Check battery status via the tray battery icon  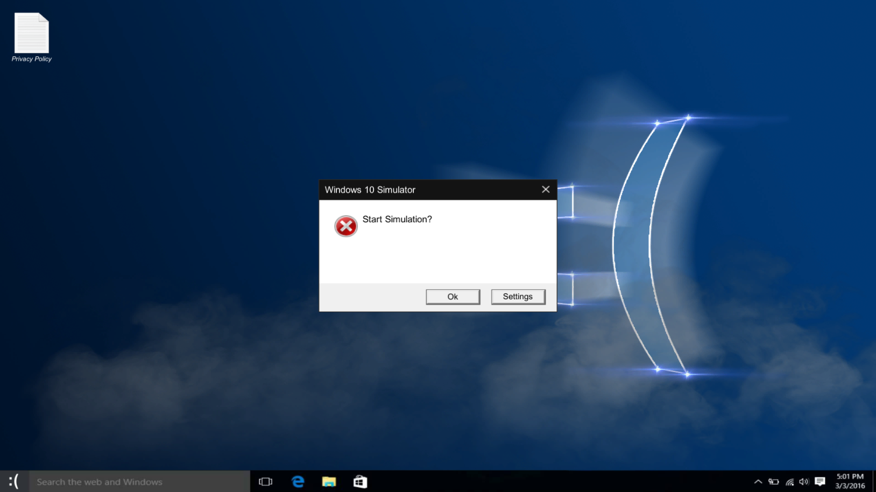(x=774, y=482)
